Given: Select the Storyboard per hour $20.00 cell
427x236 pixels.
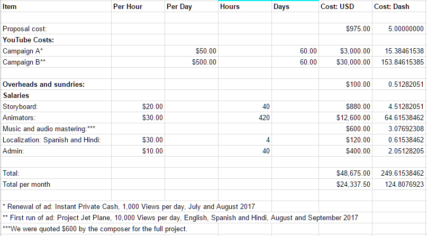Looking at the screenshot, I should [138, 106].
